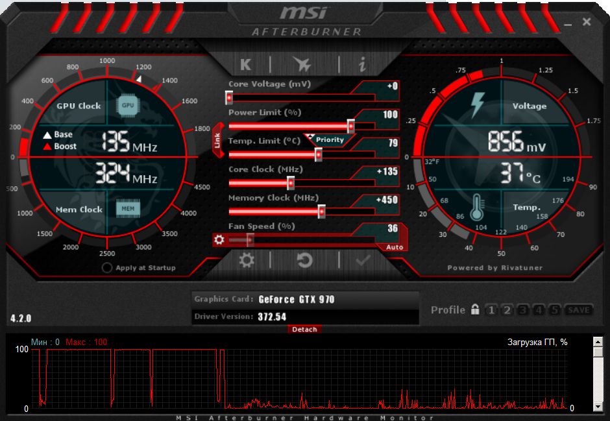Click the fan speed gear icon
The height and width of the screenshot is (421, 610).
(x=219, y=240)
